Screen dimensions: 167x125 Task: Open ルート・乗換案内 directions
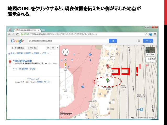point(18,48)
